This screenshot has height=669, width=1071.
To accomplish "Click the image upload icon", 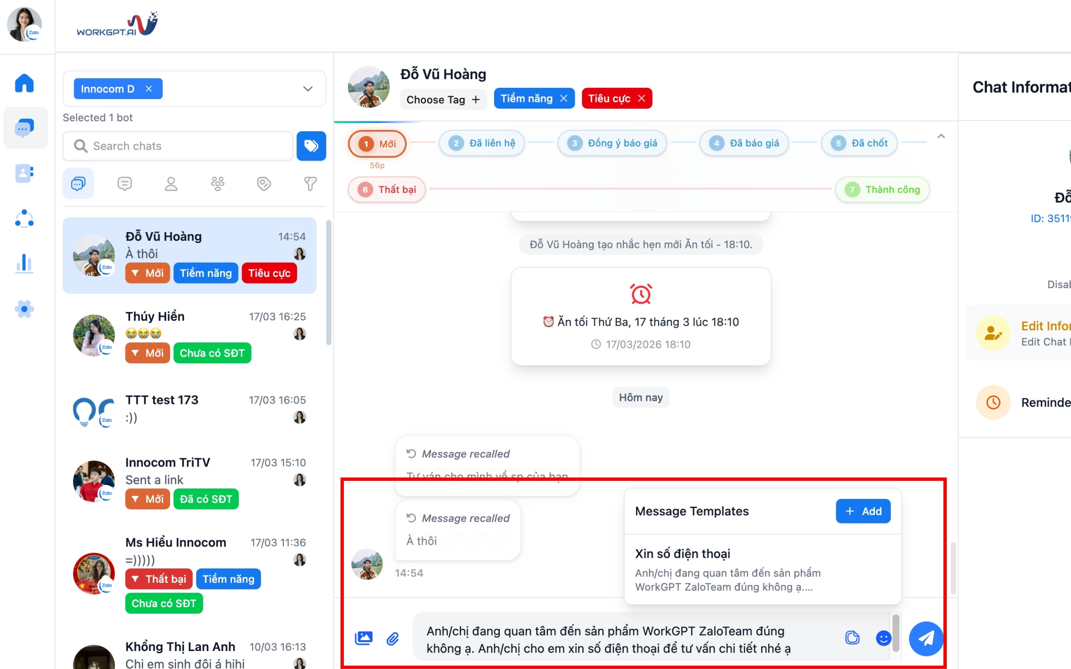I will coord(364,638).
